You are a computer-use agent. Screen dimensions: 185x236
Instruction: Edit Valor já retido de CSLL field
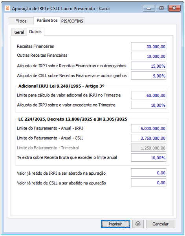(x=148, y=183)
